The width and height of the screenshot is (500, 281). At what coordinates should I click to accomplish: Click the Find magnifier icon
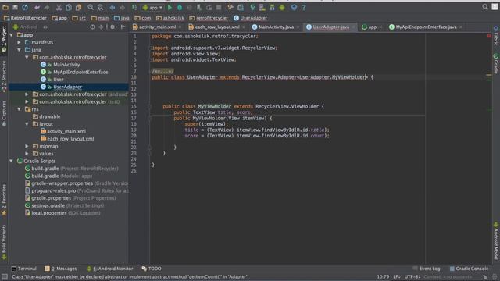click(91, 7)
